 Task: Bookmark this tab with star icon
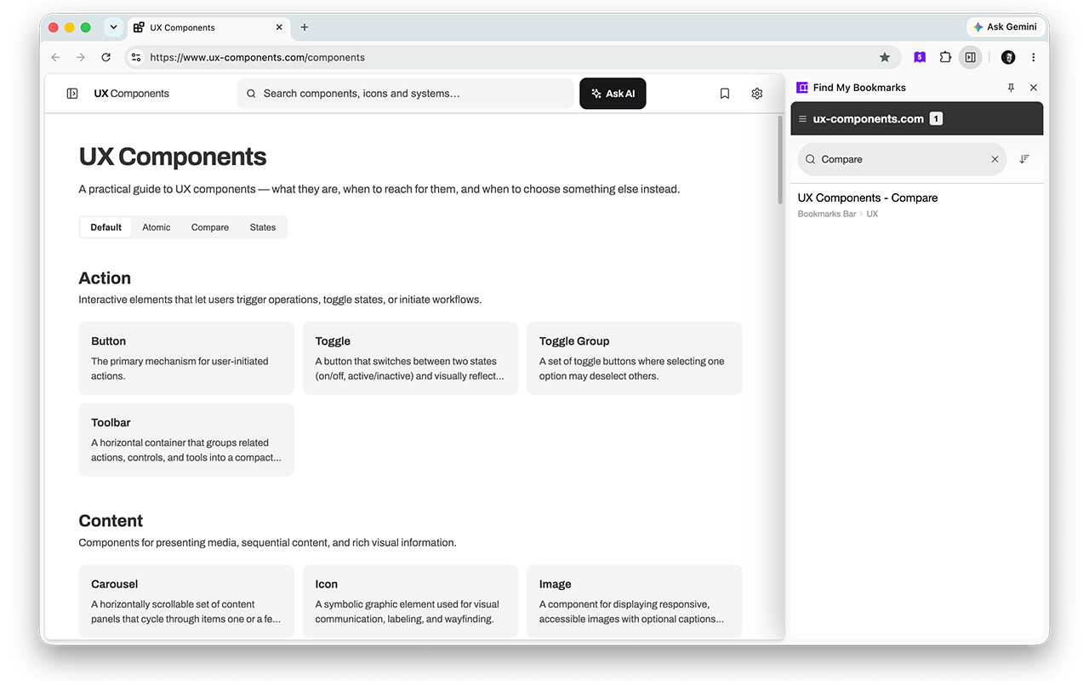tap(885, 57)
